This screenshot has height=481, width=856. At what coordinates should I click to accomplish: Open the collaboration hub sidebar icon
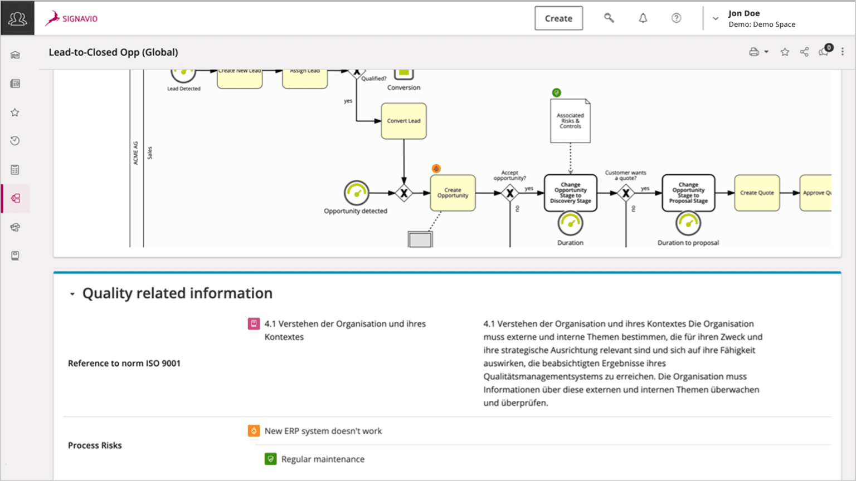[x=14, y=227]
